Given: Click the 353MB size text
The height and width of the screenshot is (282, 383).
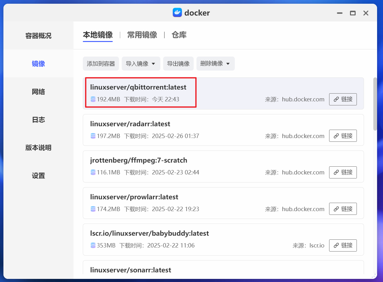Looking at the screenshot, I should point(106,245).
